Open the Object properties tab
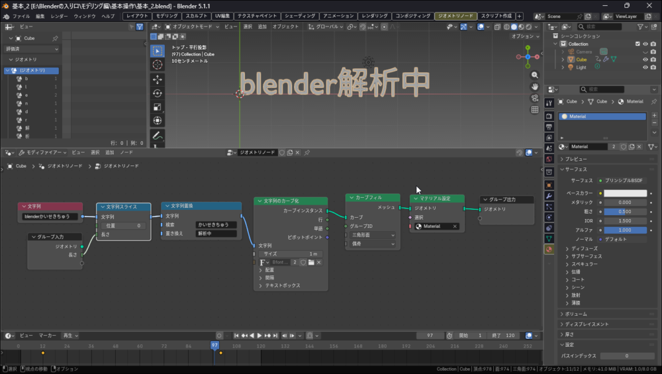 pos(549,185)
